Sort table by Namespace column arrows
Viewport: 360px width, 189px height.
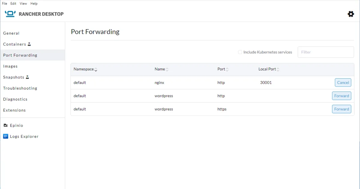click(x=96, y=70)
